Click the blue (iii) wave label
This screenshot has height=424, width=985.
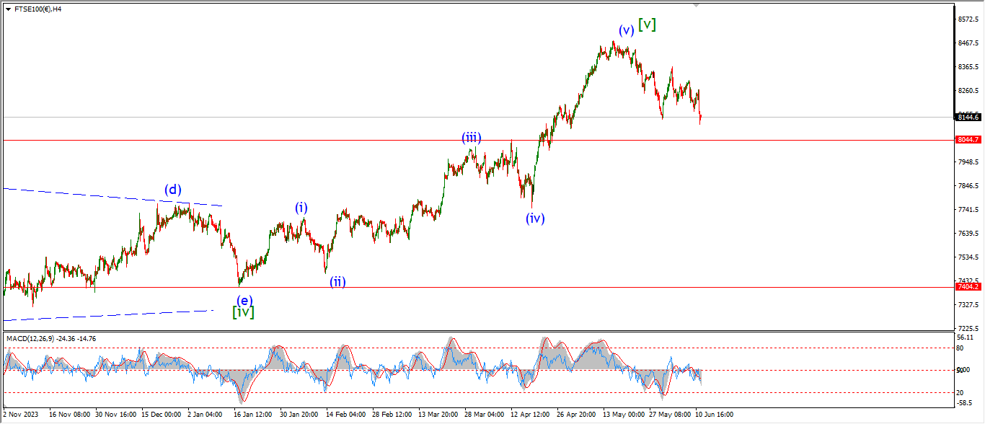[472, 138]
